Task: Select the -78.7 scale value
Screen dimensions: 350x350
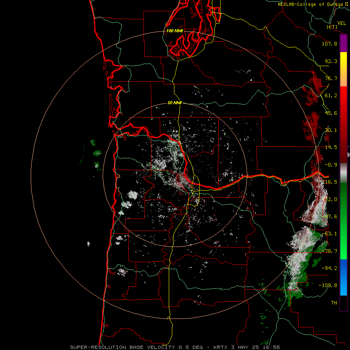Action: 329,251
